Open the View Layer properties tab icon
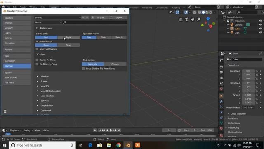The width and height of the screenshot is (264, 149). coord(221,78)
